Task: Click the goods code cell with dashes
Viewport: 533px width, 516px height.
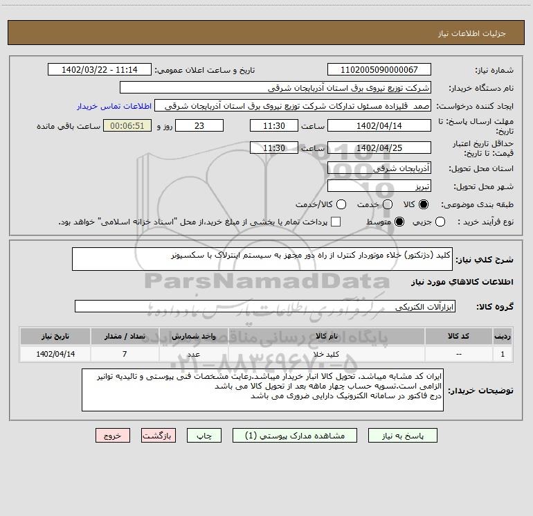Action: tap(458, 354)
